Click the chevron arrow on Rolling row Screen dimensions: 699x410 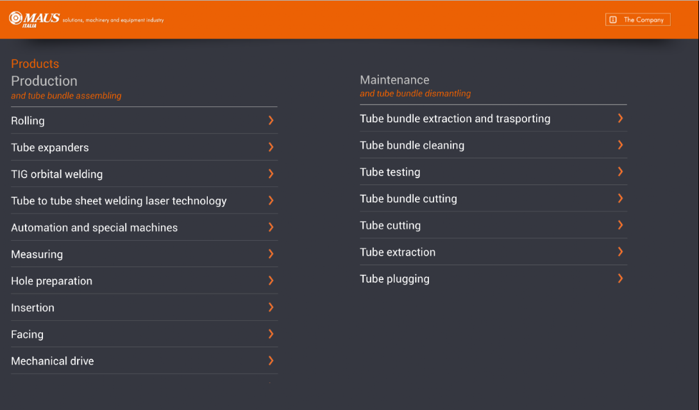pyautogui.click(x=271, y=120)
